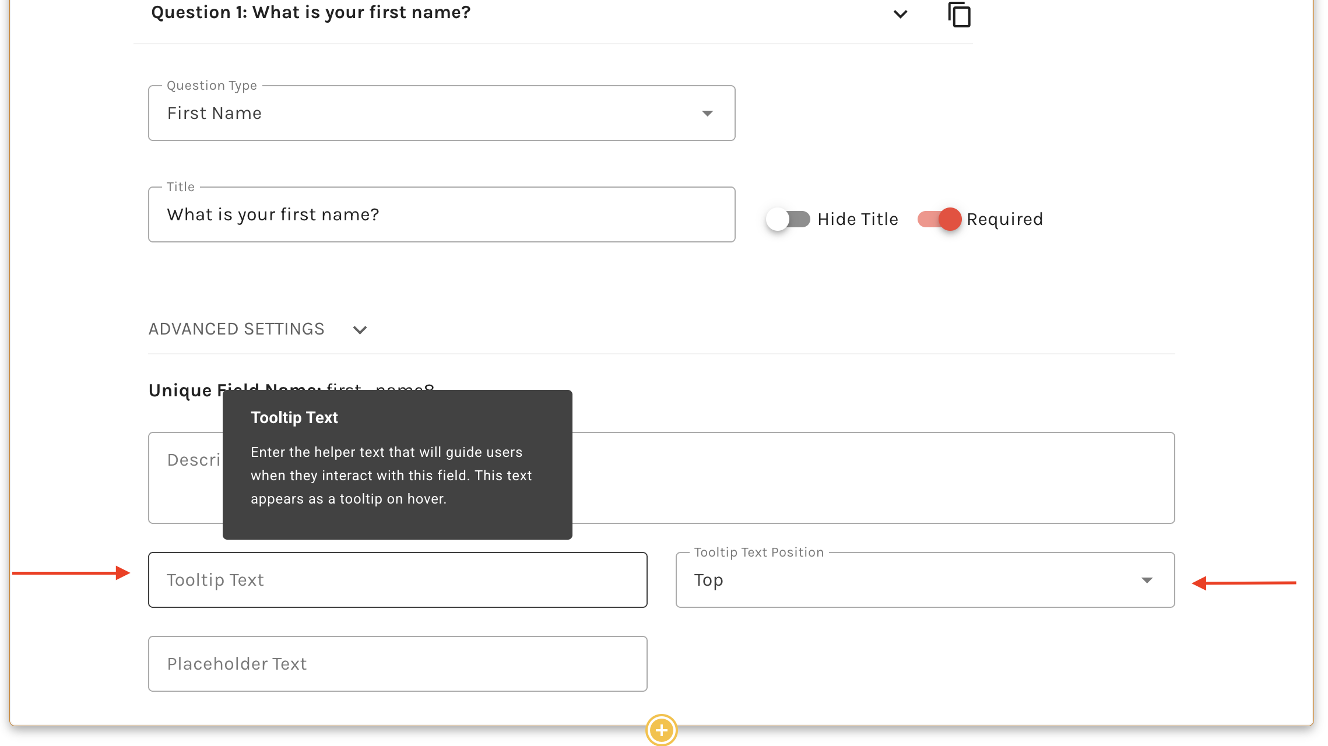
Task: Add a new question with the yellow plus button
Action: pyautogui.click(x=661, y=730)
